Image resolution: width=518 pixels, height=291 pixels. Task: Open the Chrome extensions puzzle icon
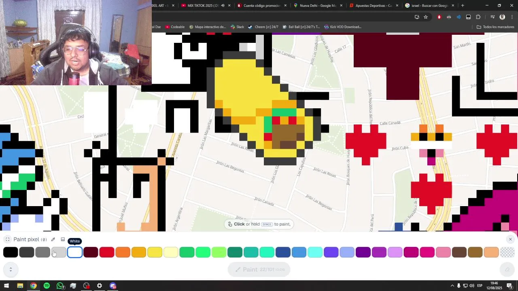click(478, 17)
